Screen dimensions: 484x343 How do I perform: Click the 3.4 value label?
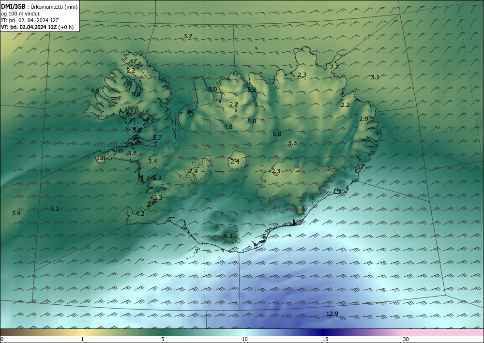point(152,161)
